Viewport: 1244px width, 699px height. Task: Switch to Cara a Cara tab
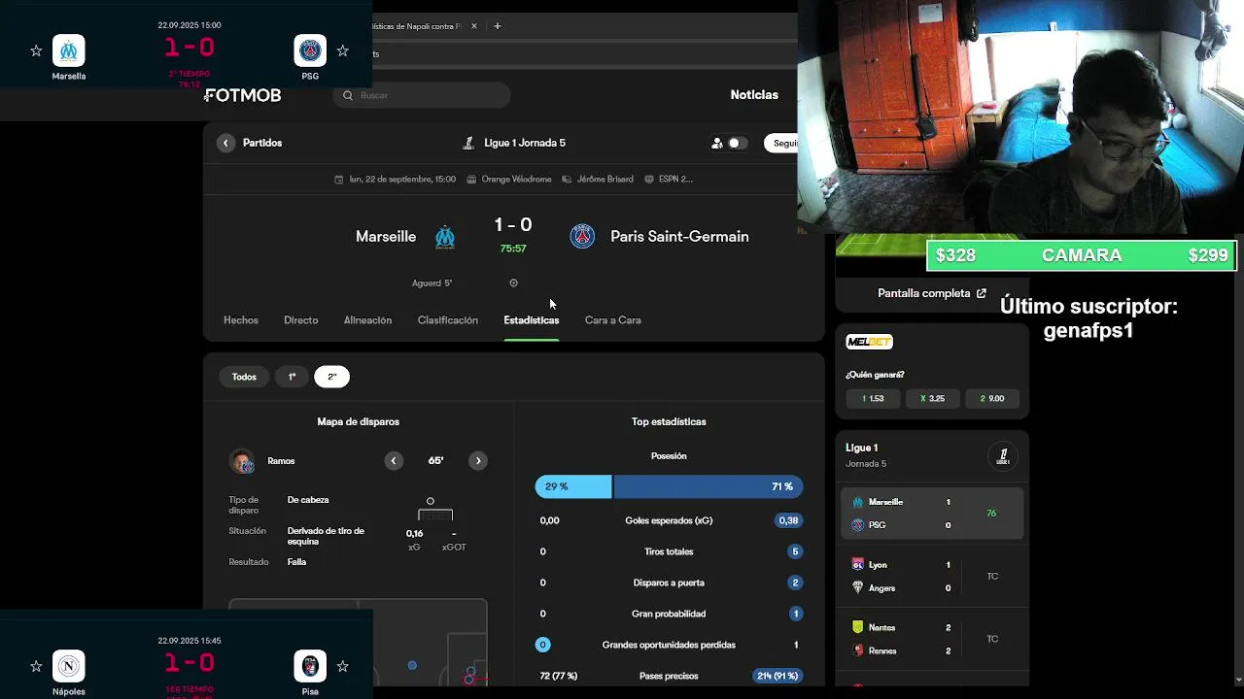click(613, 320)
